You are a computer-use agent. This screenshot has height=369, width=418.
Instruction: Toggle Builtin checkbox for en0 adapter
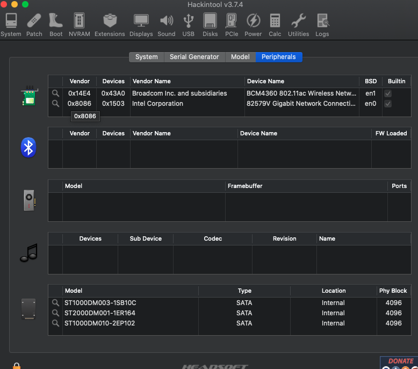[388, 104]
